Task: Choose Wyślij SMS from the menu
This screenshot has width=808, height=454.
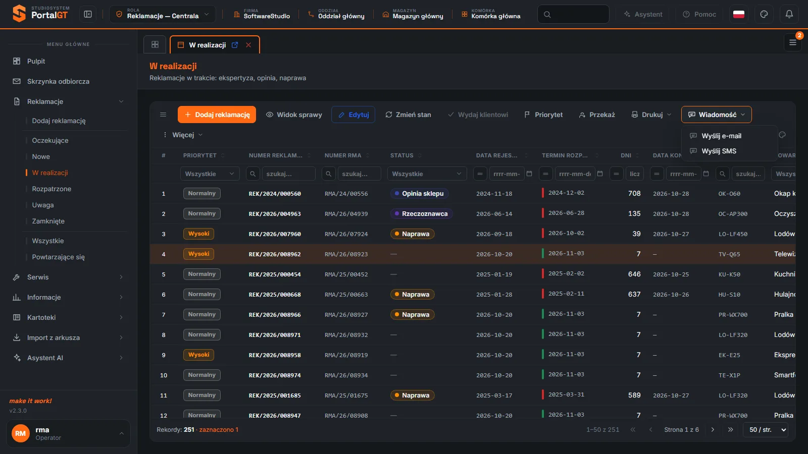Action: click(719, 151)
